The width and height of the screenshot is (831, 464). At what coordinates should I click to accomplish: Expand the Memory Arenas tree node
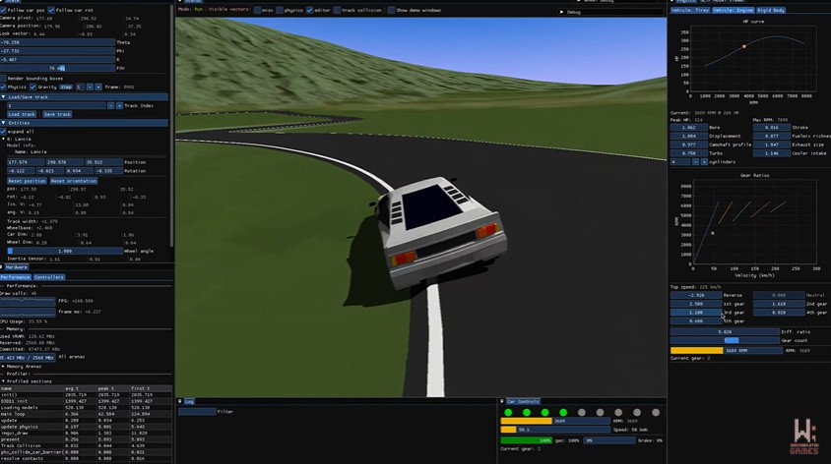[4, 366]
